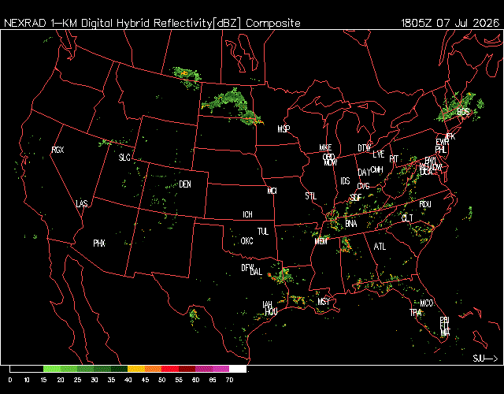Select the RDU airport label
The width and height of the screenshot is (504, 394).
click(x=425, y=204)
